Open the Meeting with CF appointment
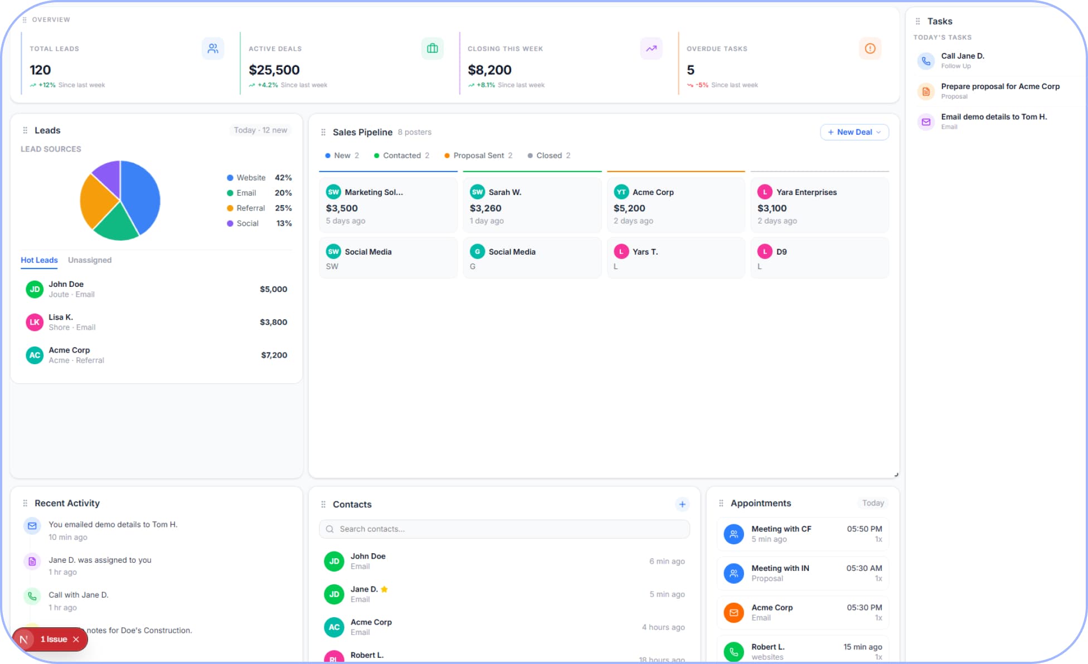Viewport: 1088px width, 664px height. (x=803, y=534)
